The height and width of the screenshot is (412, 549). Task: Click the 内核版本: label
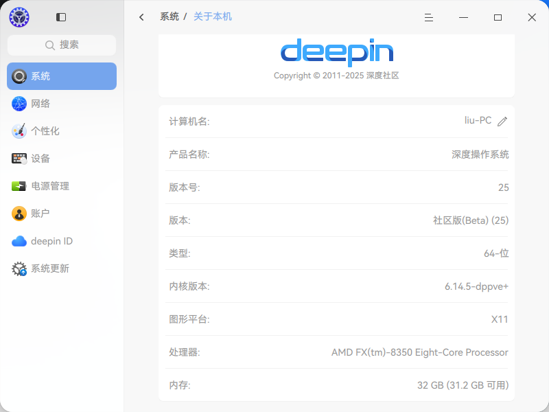click(189, 286)
